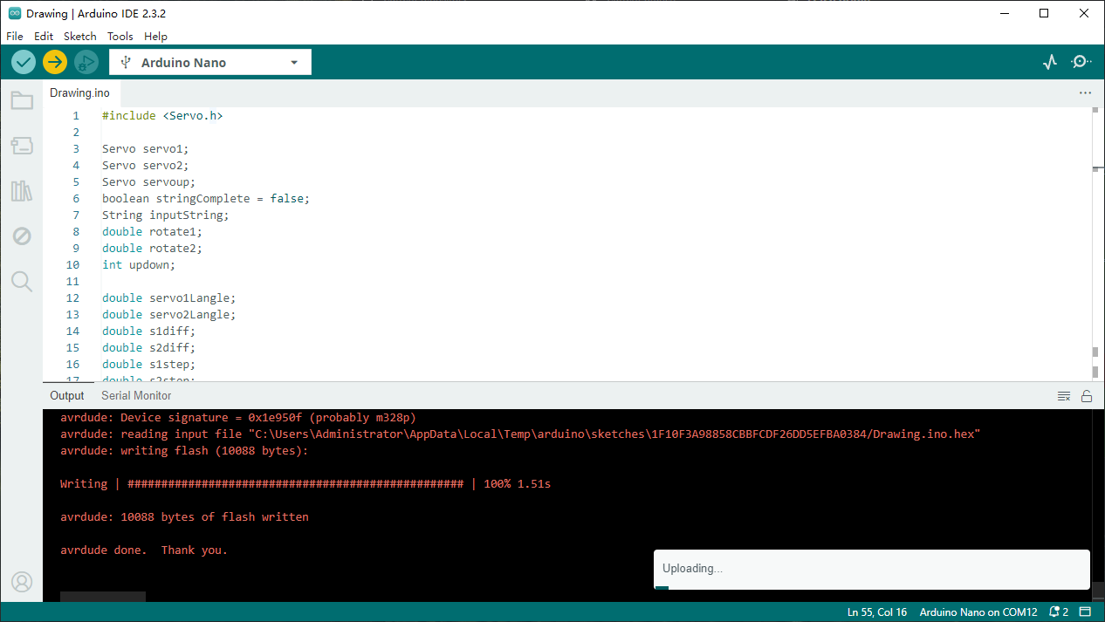Switch to the Serial Monitor tab
1105x622 pixels.
pyautogui.click(x=136, y=395)
